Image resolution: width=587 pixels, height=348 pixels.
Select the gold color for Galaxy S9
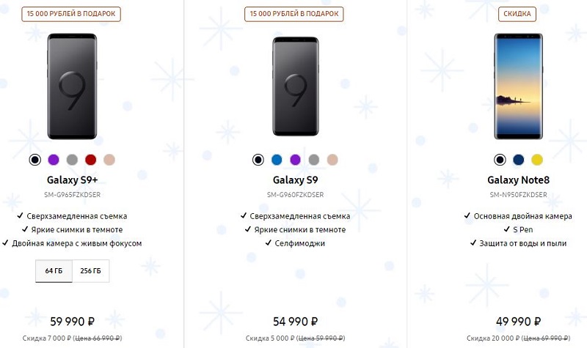(332, 159)
